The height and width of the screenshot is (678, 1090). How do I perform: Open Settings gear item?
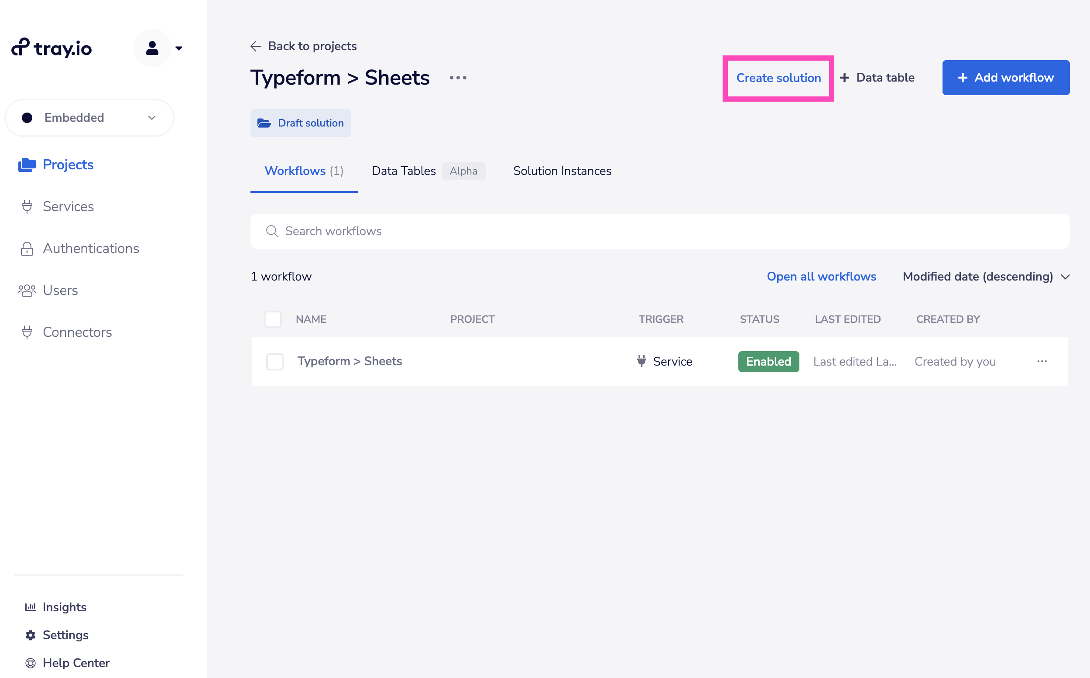(x=65, y=634)
